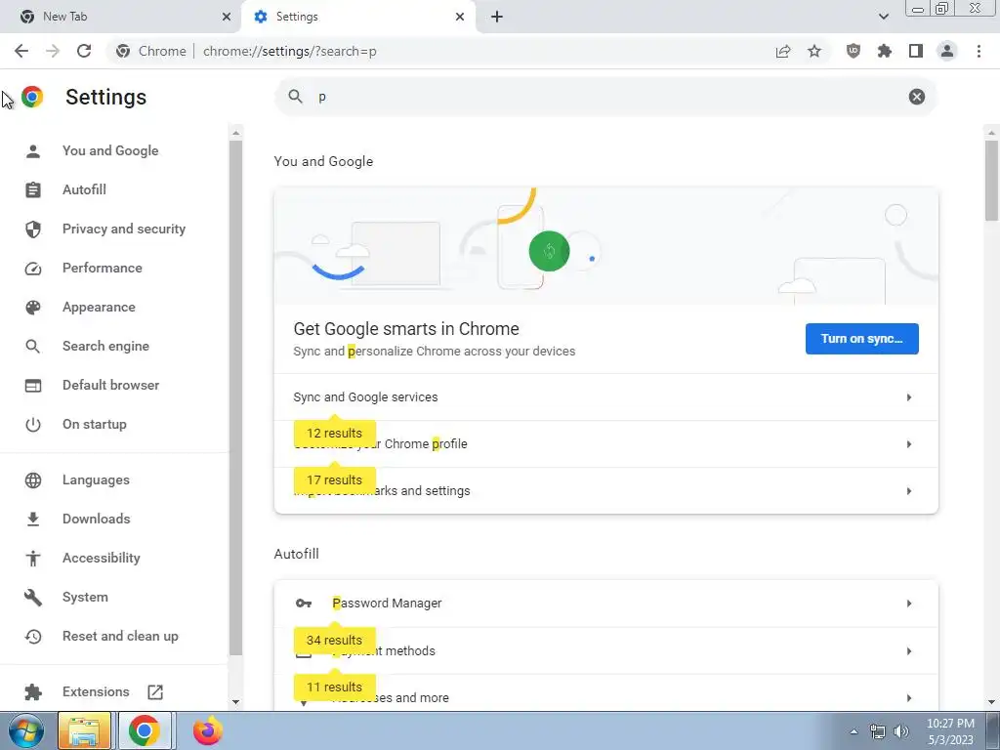Screen dimensions: 1000x750
Task: Open System settings
Action: pyautogui.click(x=85, y=598)
